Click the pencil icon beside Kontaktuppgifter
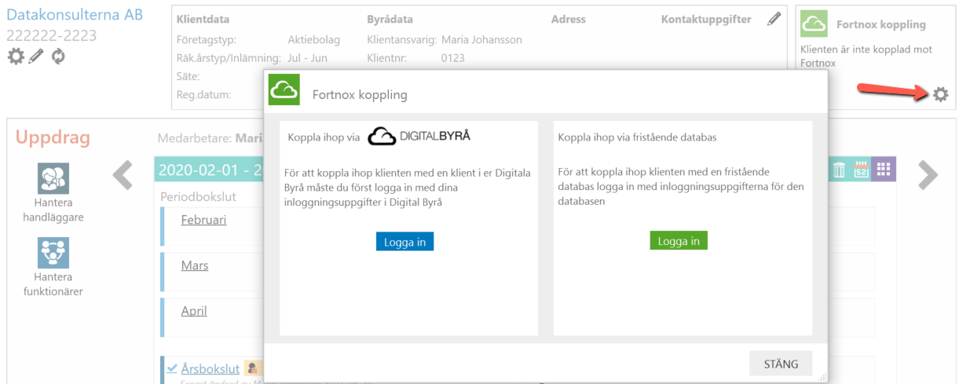959x384 pixels. click(x=774, y=19)
